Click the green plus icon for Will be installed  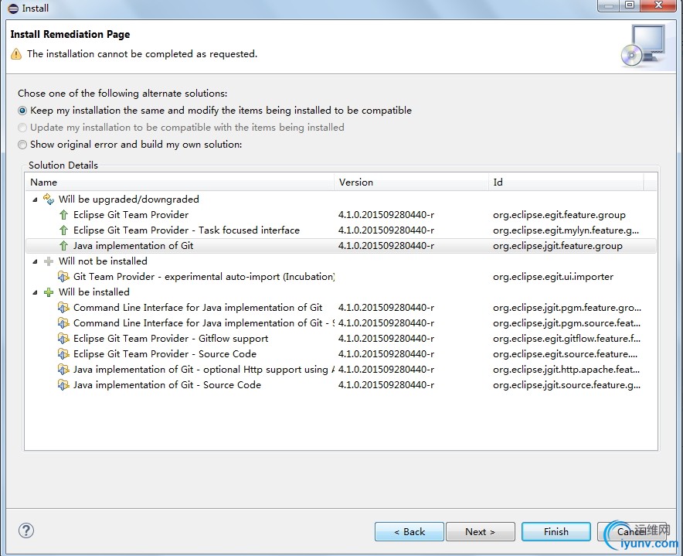coord(49,292)
